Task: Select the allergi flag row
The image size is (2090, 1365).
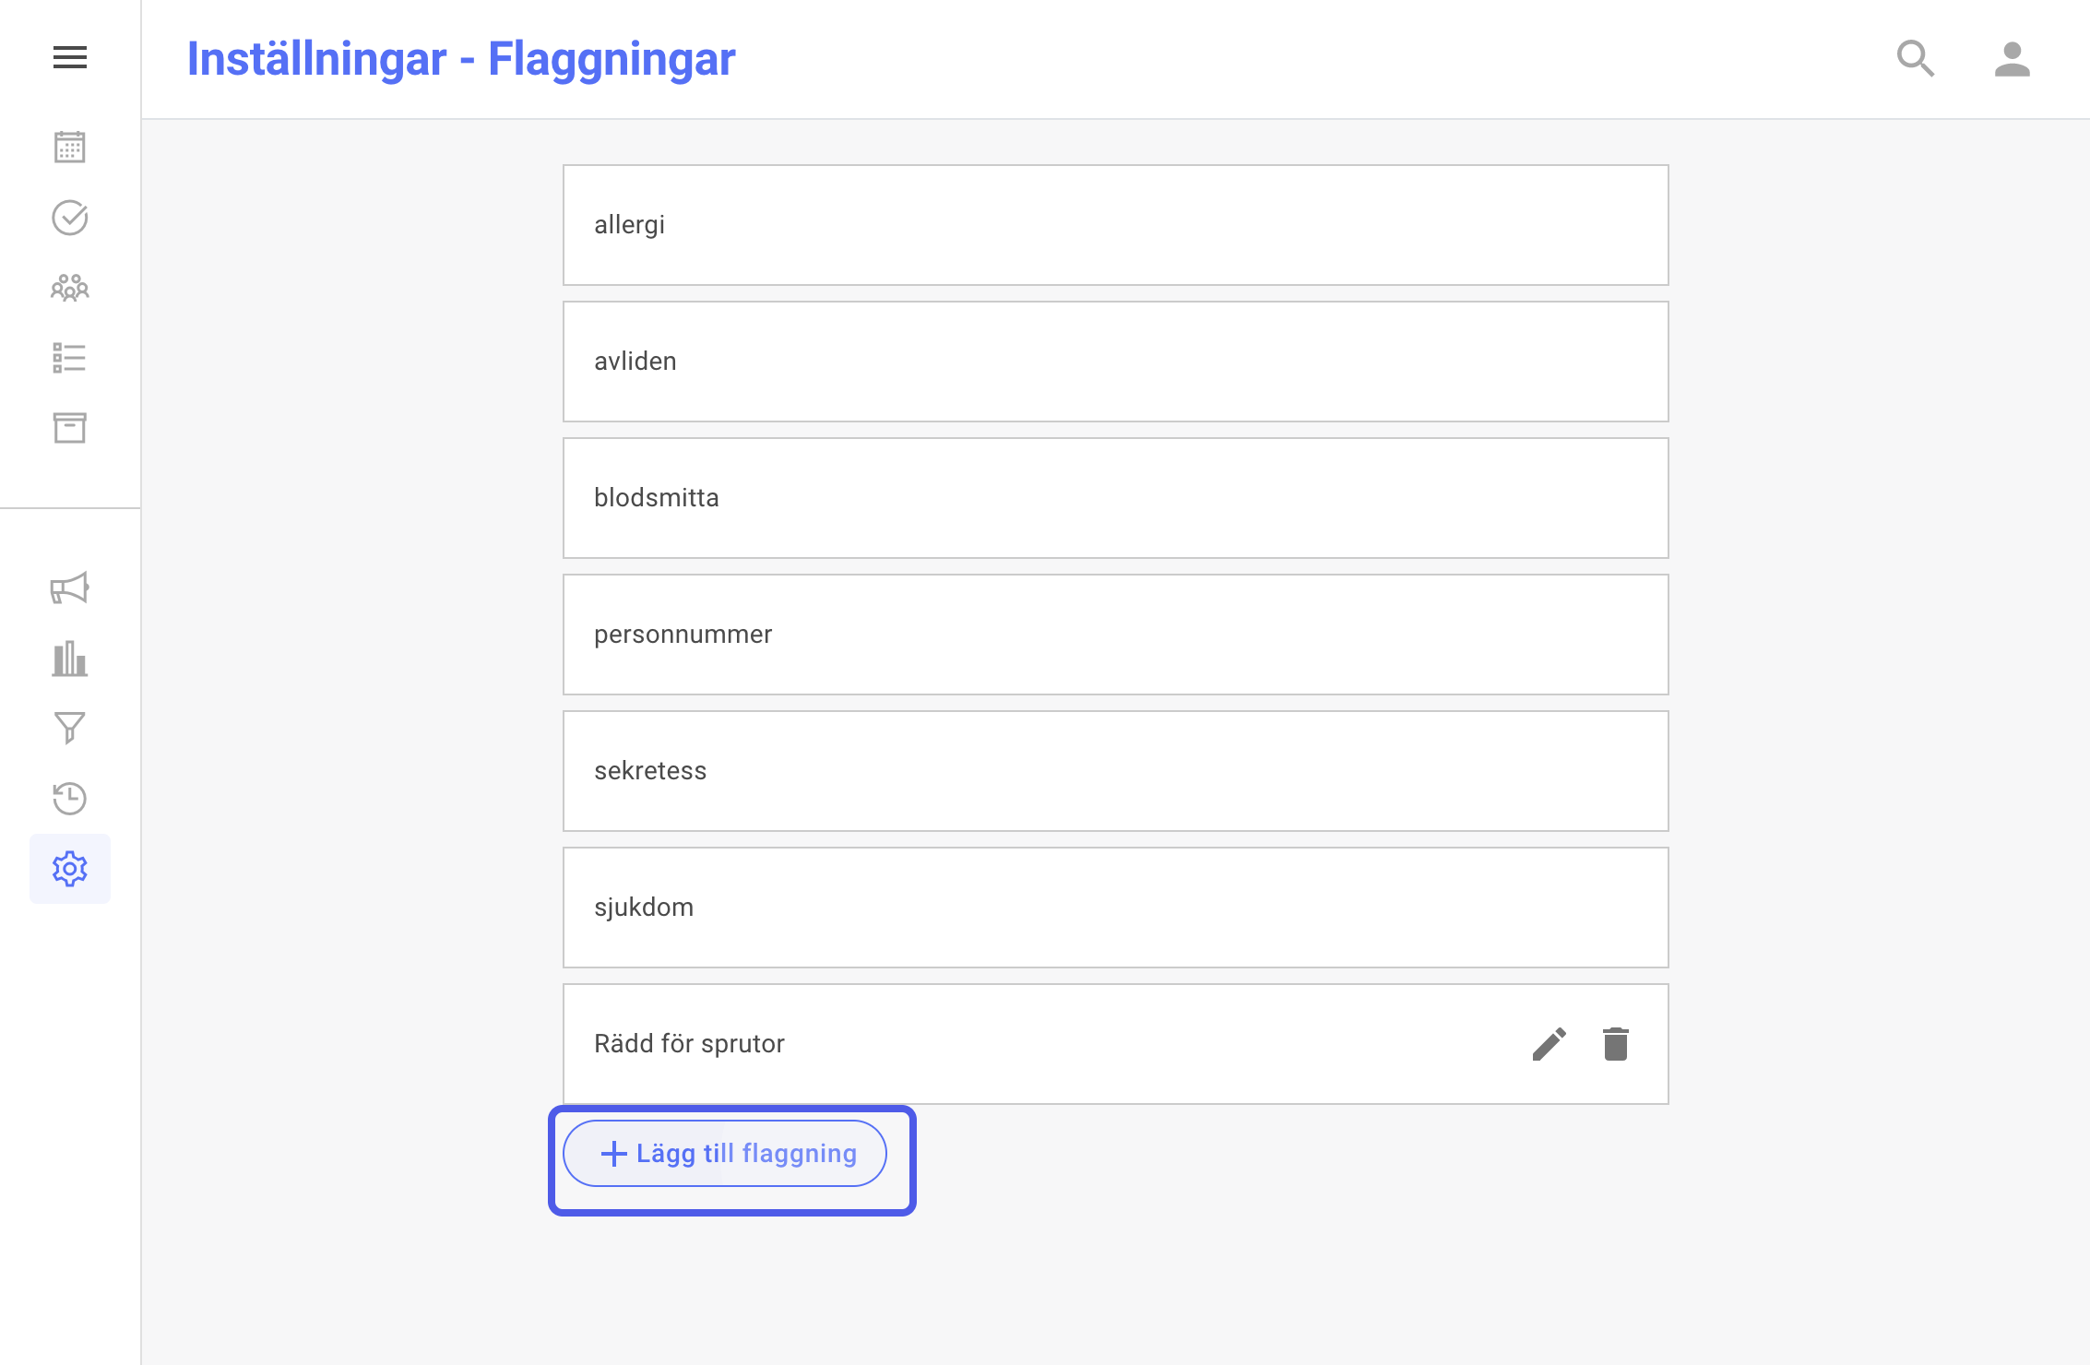Action: tap(1116, 225)
